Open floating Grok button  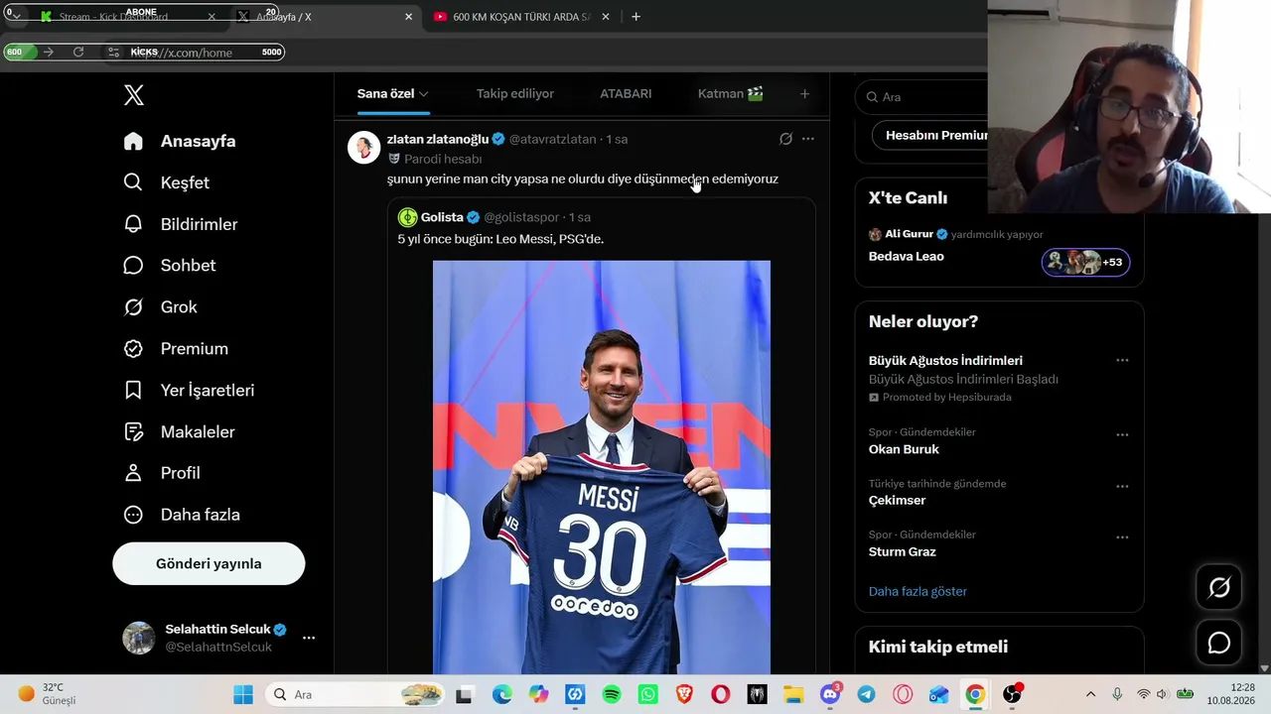pyautogui.click(x=1219, y=588)
